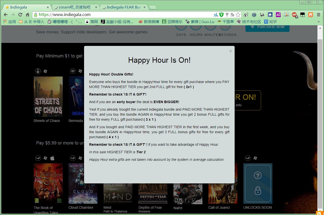Click the download icon above Streets of Chaos

38,71
